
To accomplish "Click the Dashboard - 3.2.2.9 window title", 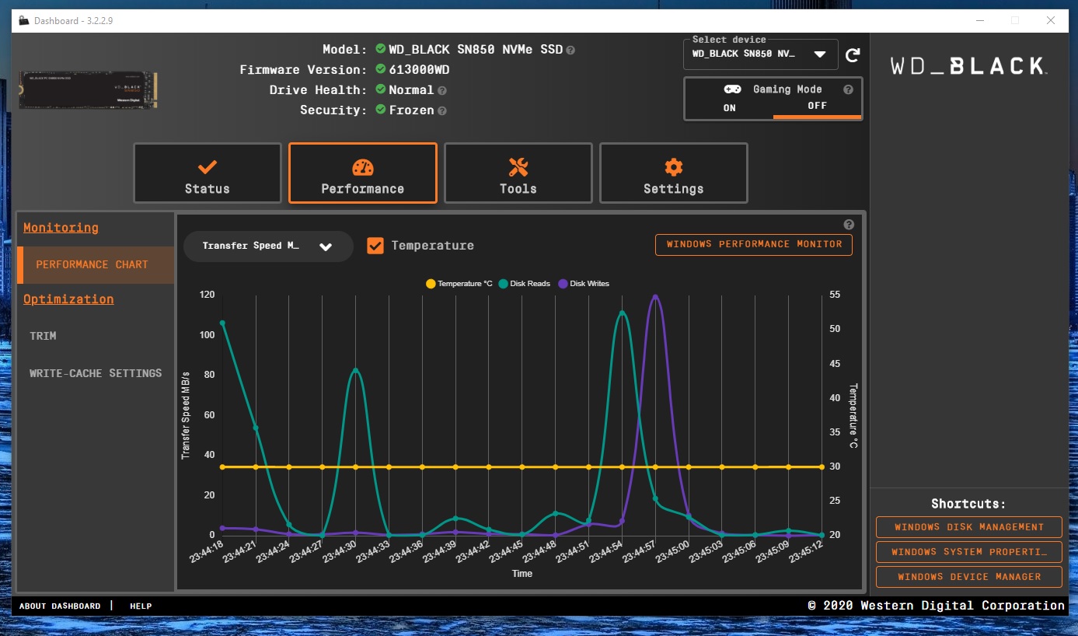I will pos(74,21).
